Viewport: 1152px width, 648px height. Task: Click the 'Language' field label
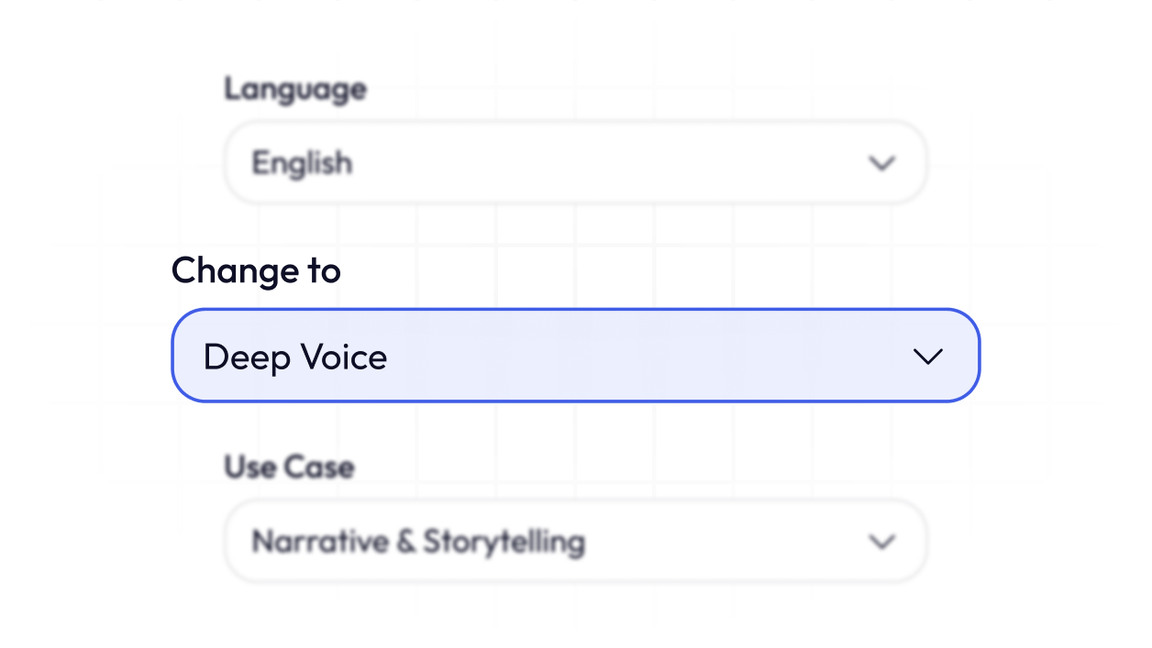[x=294, y=89]
